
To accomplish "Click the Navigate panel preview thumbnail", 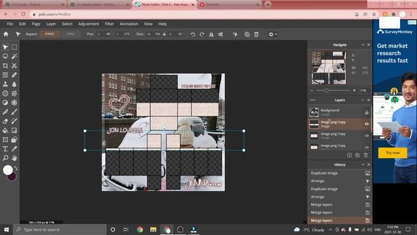I will click(x=329, y=68).
